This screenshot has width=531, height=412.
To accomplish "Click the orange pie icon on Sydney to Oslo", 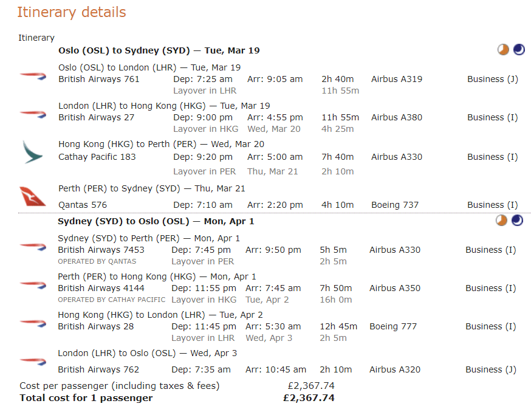I will coord(501,221).
